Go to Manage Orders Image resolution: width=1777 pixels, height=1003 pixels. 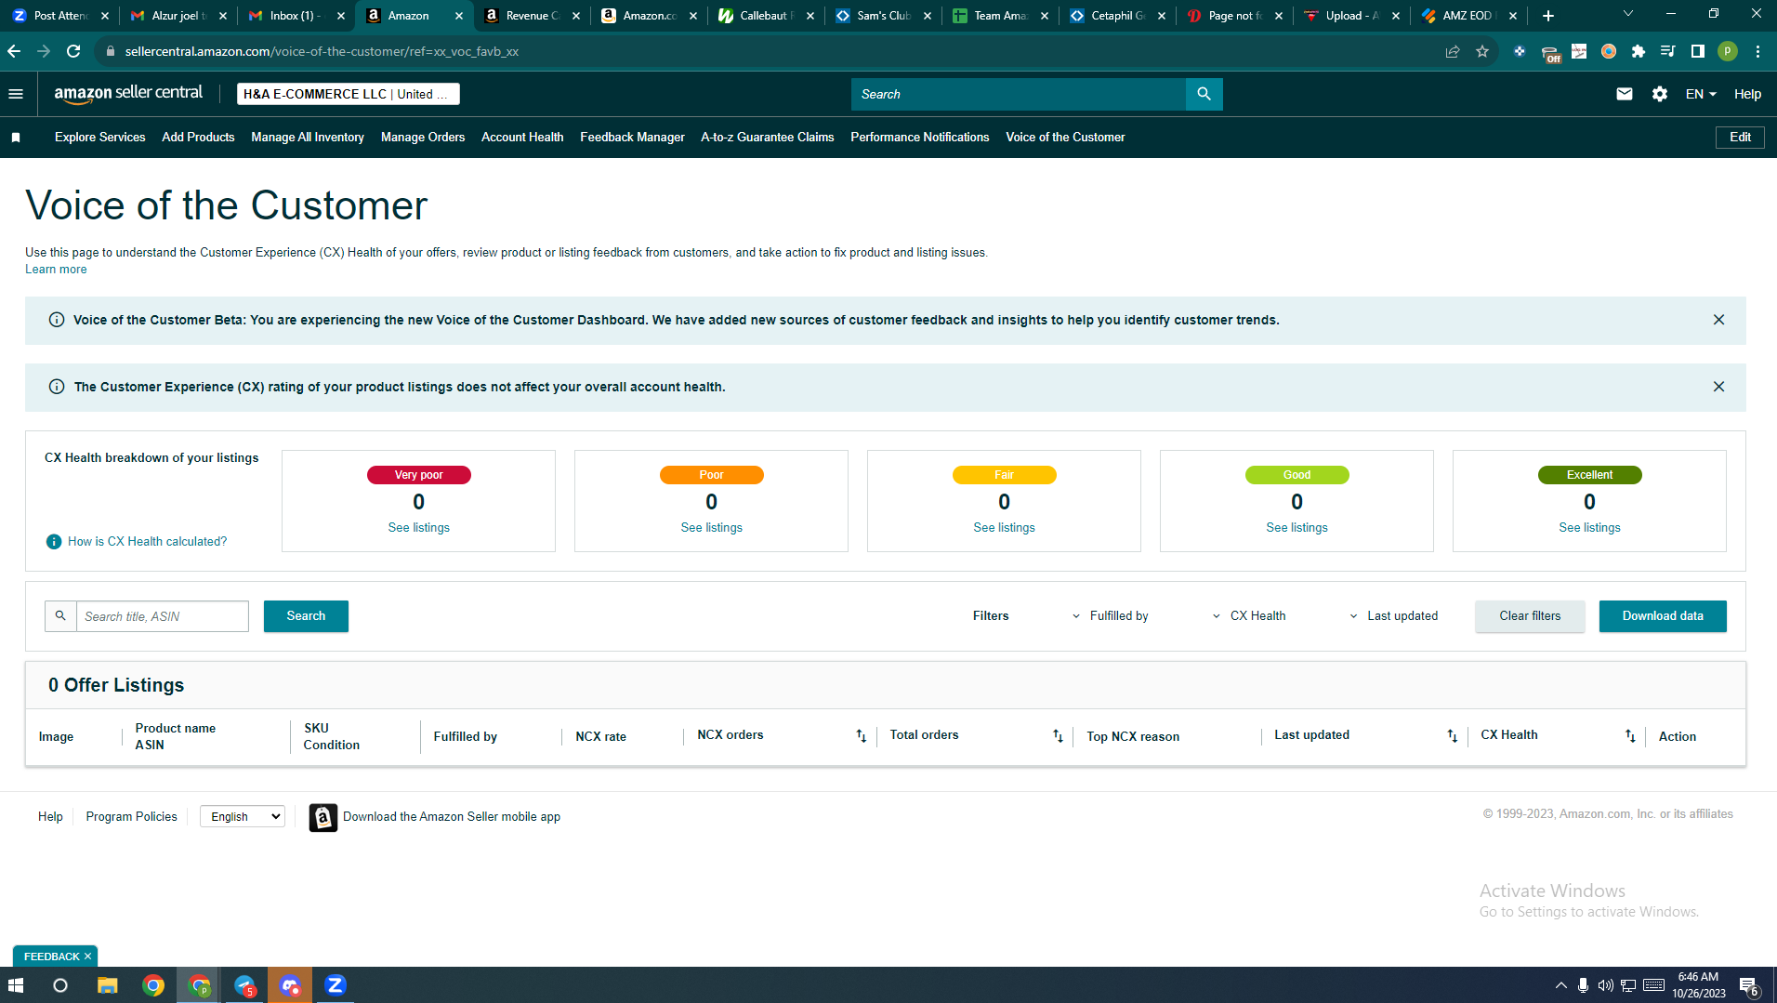point(423,138)
